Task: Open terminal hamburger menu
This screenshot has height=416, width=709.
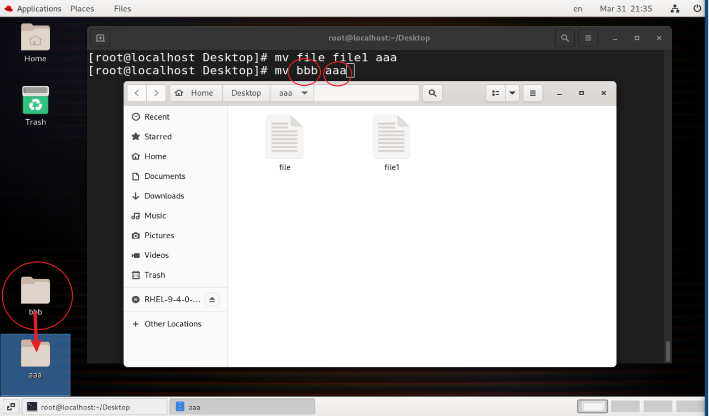Action: click(588, 38)
